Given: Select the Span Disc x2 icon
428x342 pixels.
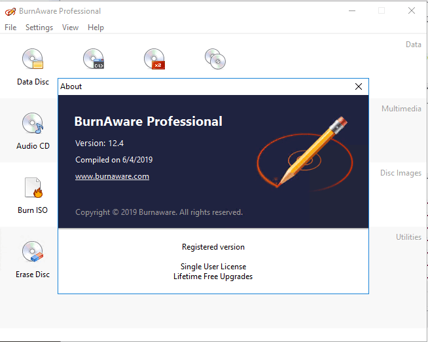Looking at the screenshot, I should [154, 60].
